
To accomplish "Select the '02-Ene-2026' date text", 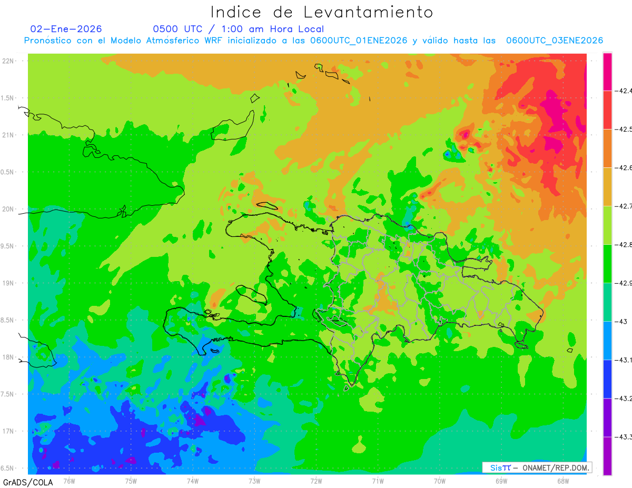I will pyautogui.click(x=66, y=29).
